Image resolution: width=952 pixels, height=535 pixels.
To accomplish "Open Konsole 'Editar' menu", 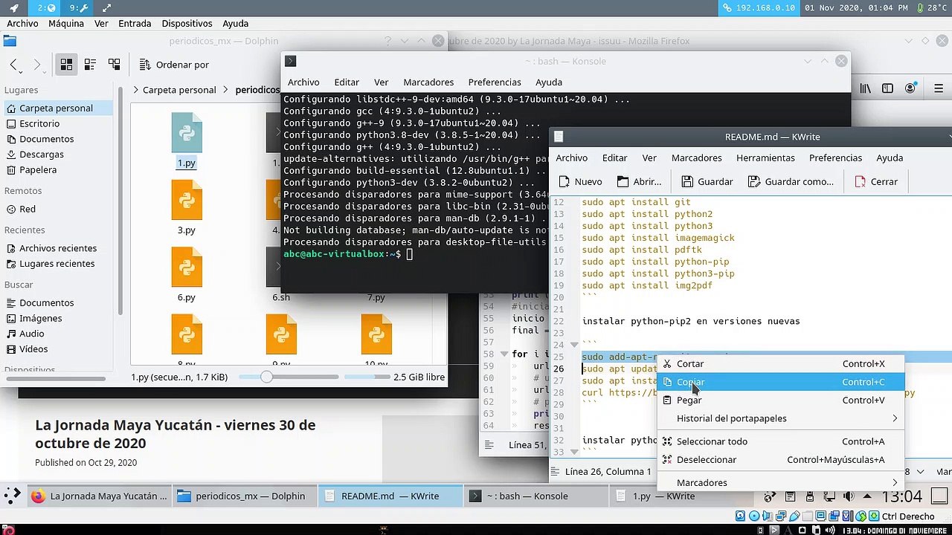I will coord(347,82).
